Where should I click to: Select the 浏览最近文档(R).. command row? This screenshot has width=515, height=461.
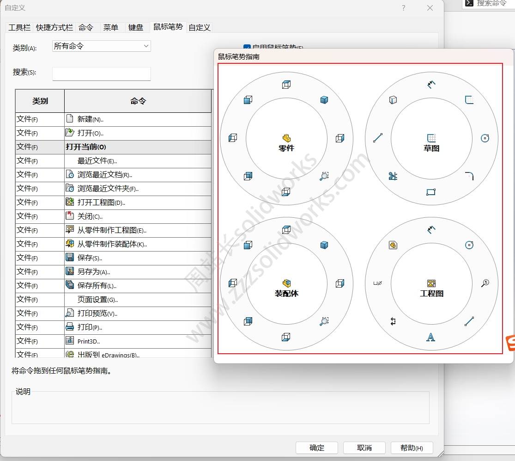click(113, 175)
